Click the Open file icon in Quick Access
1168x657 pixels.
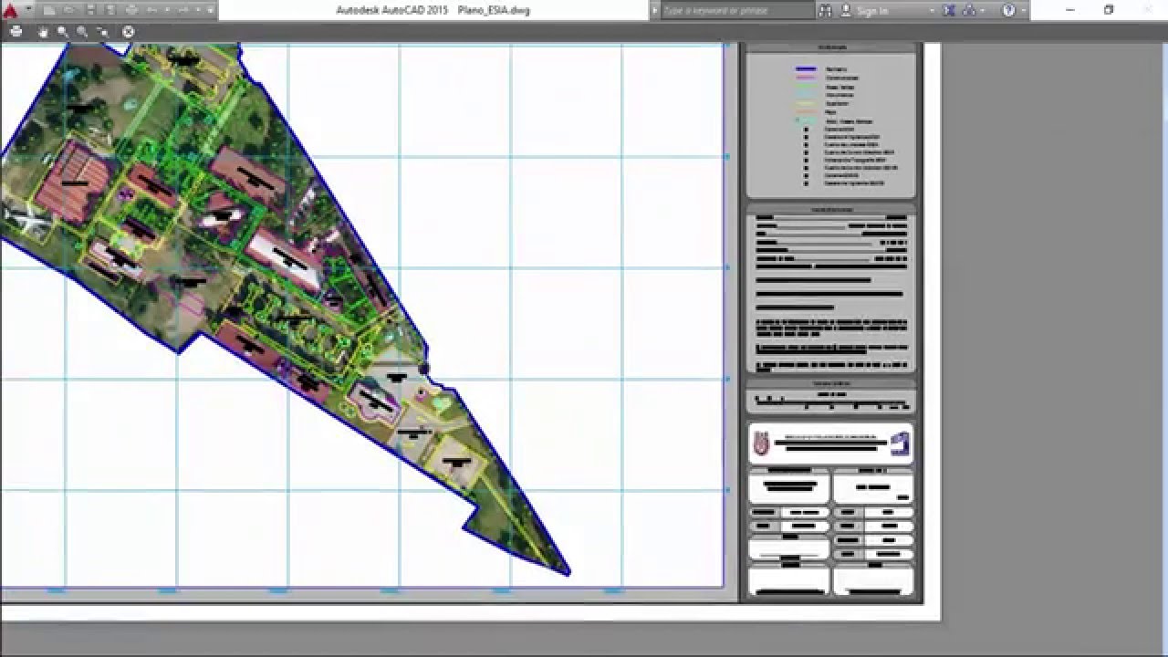pyautogui.click(x=68, y=10)
